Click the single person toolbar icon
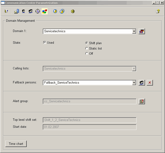165x153 pixels. click(x=23, y=11)
